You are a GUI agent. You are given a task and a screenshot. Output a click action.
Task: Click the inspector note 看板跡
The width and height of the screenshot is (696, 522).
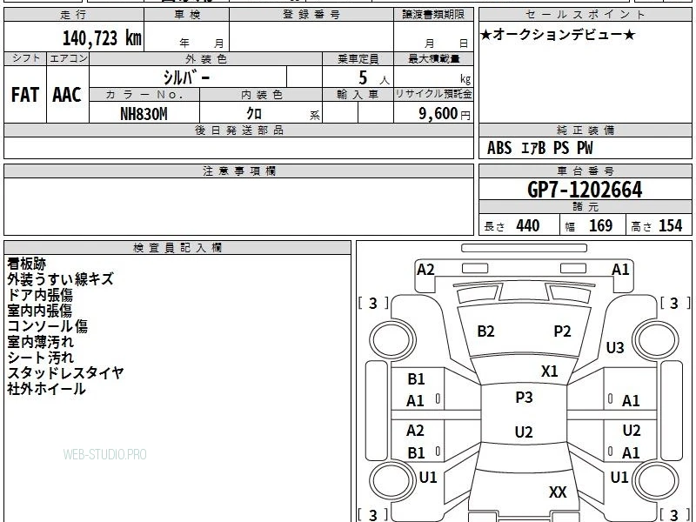click(27, 264)
